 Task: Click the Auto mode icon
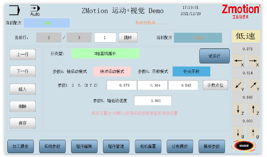tap(35, 10)
